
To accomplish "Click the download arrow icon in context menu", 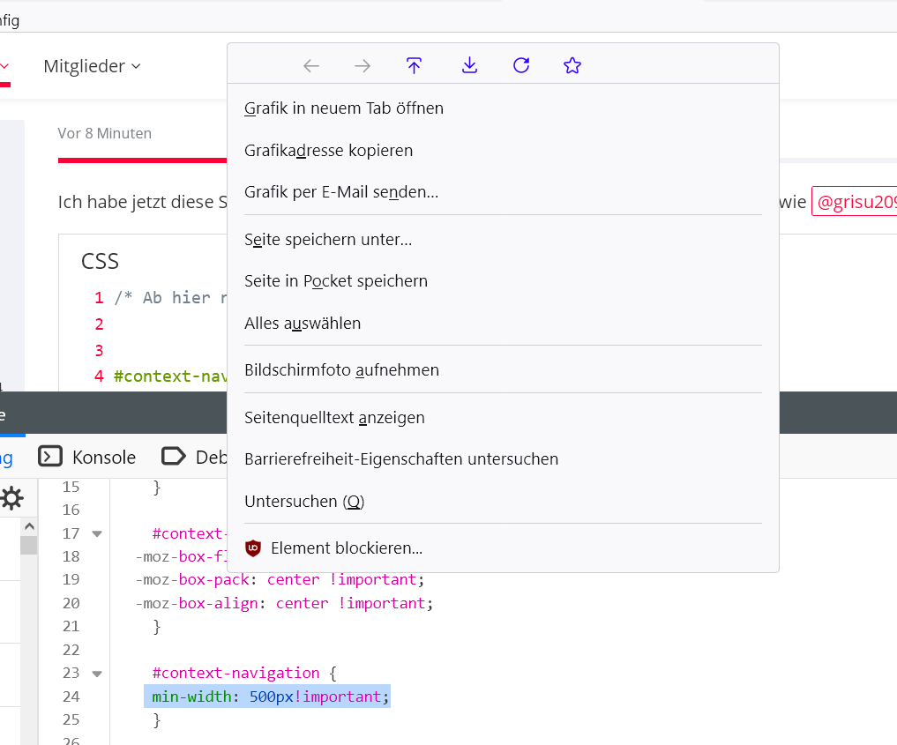I will 469,65.
